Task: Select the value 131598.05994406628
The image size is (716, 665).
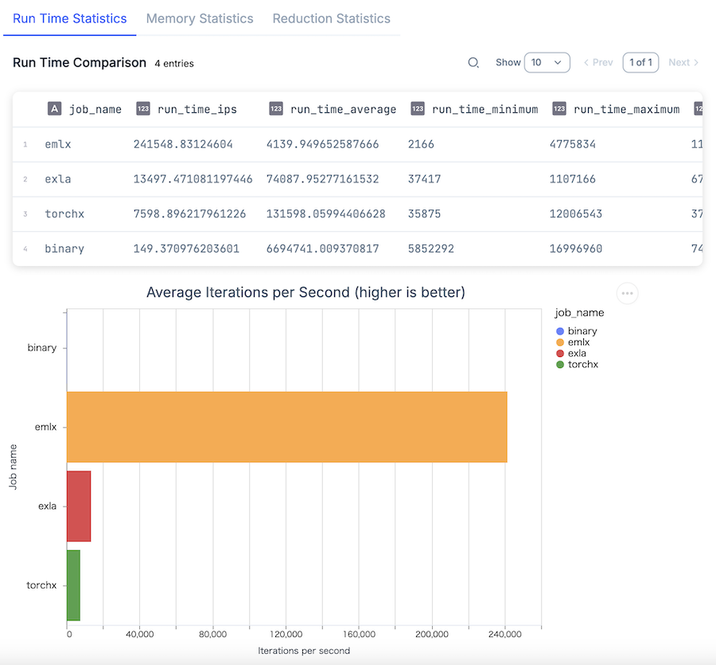Action: click(x=326, y=214)
